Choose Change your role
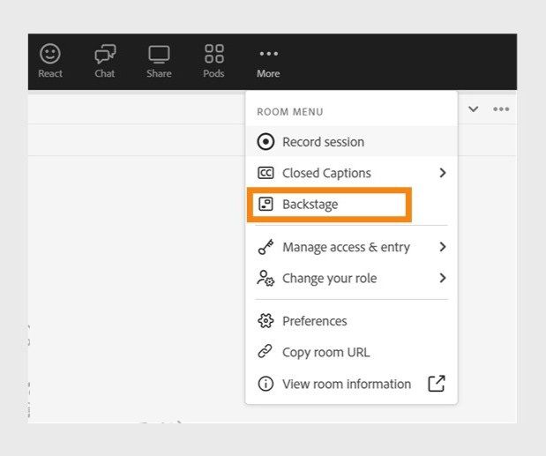This screenshot has width=546, height=456. [351, 278]
